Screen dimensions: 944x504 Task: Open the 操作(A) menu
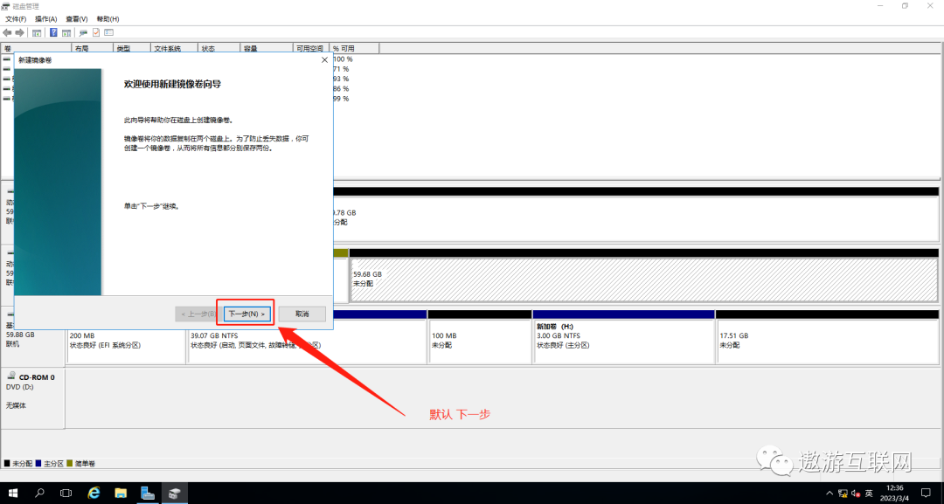coord(45,19)
